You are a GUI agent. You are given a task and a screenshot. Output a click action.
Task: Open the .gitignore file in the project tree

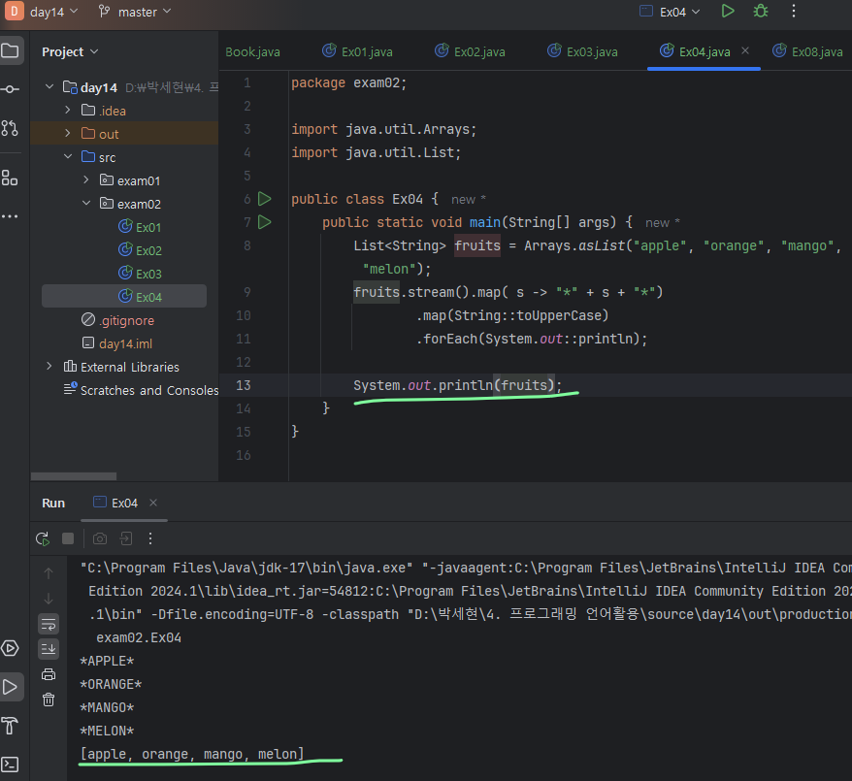pos(126,320)
